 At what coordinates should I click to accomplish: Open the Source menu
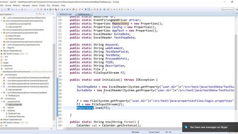coord(8,6)
